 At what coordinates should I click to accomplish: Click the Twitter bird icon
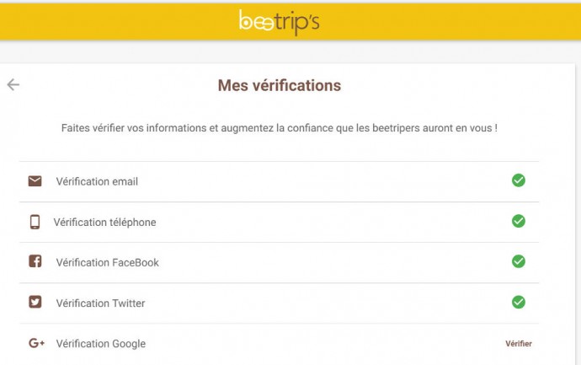[35, 302]
